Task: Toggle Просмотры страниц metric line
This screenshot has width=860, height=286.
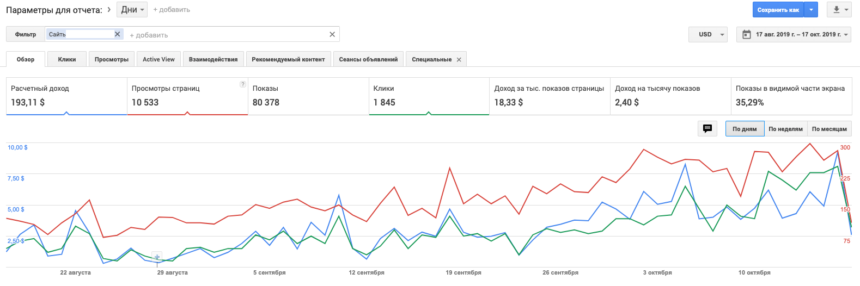Action: pyautogui.click(x=187, y=96)
